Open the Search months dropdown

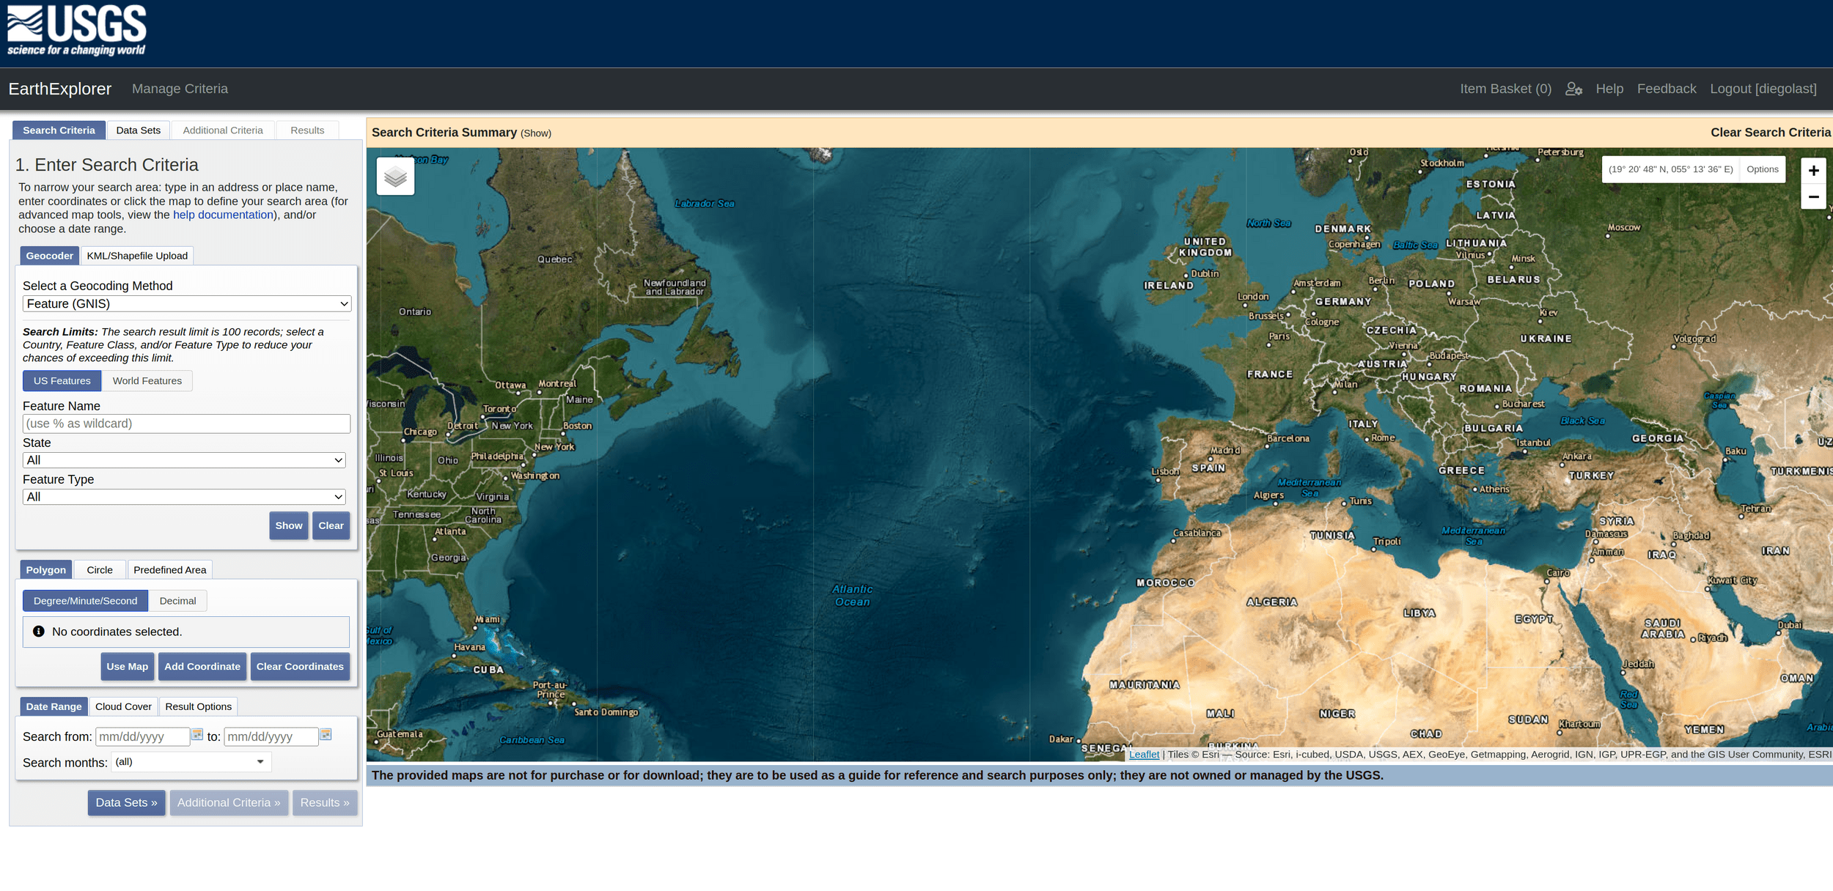click(x=191, y=762)
